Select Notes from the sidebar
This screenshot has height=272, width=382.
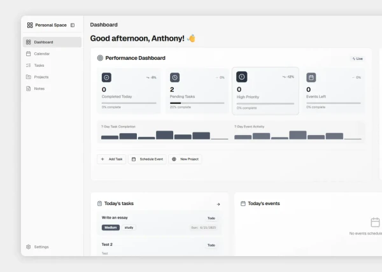[x=39, y=89]
